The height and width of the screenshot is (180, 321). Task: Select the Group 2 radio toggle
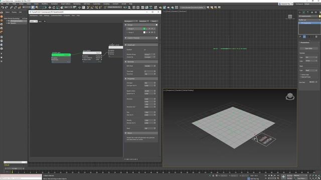point(127,32)
